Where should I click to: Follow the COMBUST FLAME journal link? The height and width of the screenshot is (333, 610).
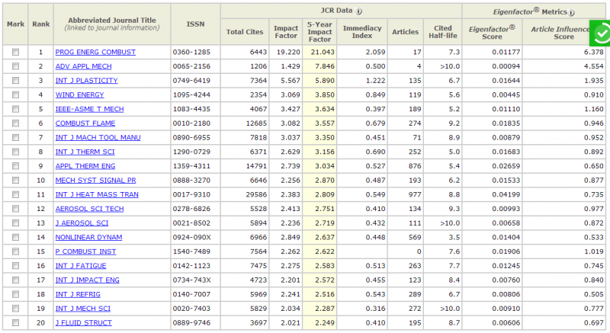(84, 123)
